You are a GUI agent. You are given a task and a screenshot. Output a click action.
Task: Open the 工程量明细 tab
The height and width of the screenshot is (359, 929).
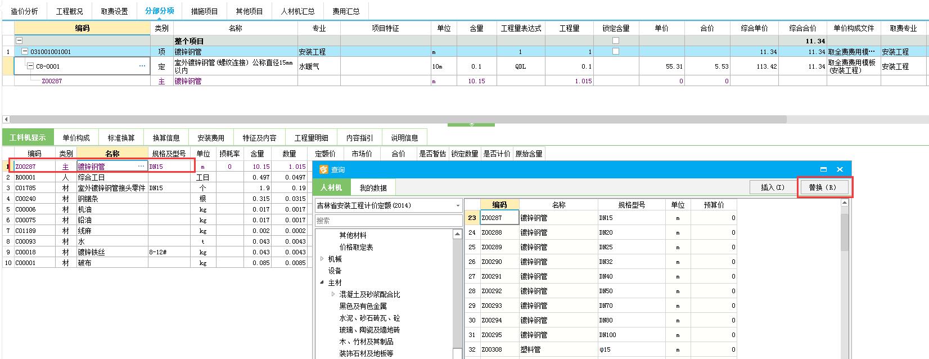312,137
